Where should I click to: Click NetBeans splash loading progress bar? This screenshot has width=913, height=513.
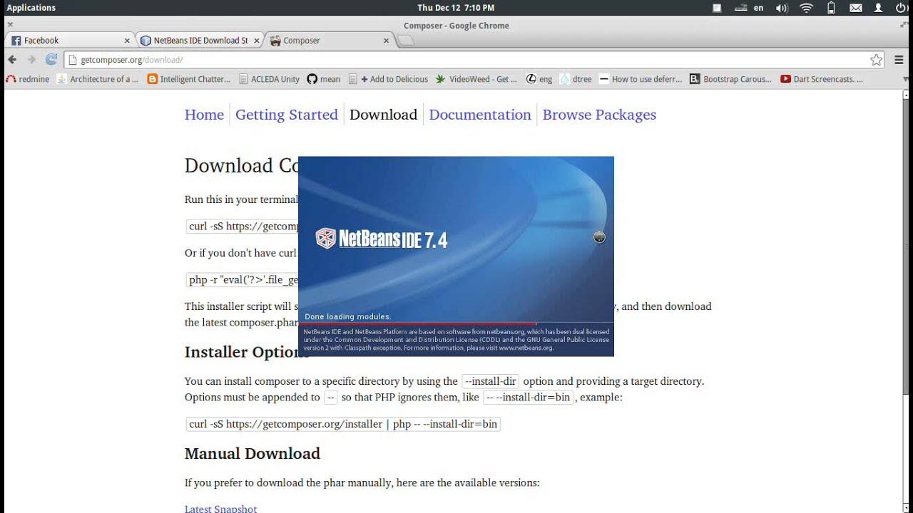[x=456, y=323]
